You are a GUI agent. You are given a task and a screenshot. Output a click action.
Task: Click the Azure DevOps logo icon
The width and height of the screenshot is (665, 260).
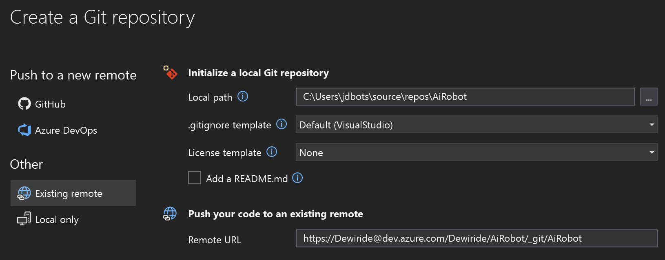(x=24, y=130)
